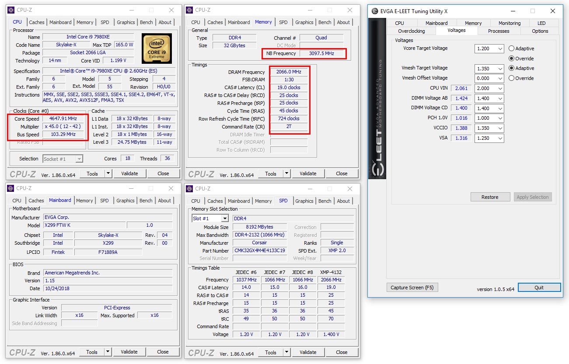Click the Core Speed 4647.91 MHz field
The height and width of the screenshot is (364, 569).
pos(63,119)
